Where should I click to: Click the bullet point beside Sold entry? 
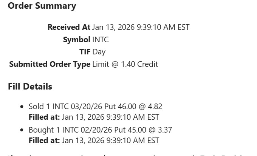click(22, 107)
